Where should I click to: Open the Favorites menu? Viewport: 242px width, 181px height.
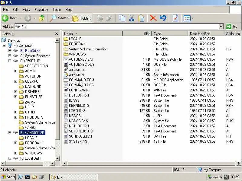pyautogui.click(x=41, y=10)
